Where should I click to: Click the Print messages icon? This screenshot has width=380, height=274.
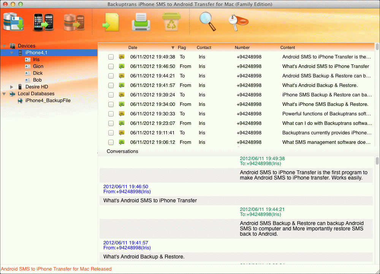click(x=141, y=22)
